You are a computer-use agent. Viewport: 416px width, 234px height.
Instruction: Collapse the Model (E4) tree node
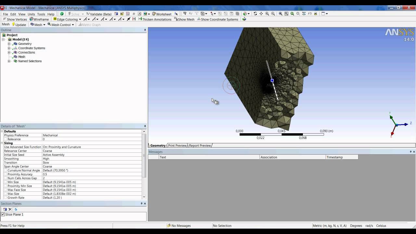pyautogui.click(x=3, y=39)
